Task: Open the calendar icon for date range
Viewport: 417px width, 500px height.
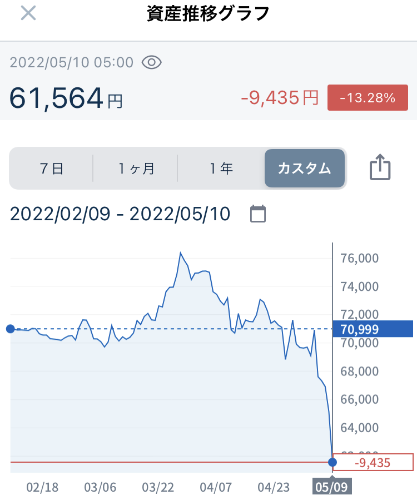Action: [x=257, y=214]
